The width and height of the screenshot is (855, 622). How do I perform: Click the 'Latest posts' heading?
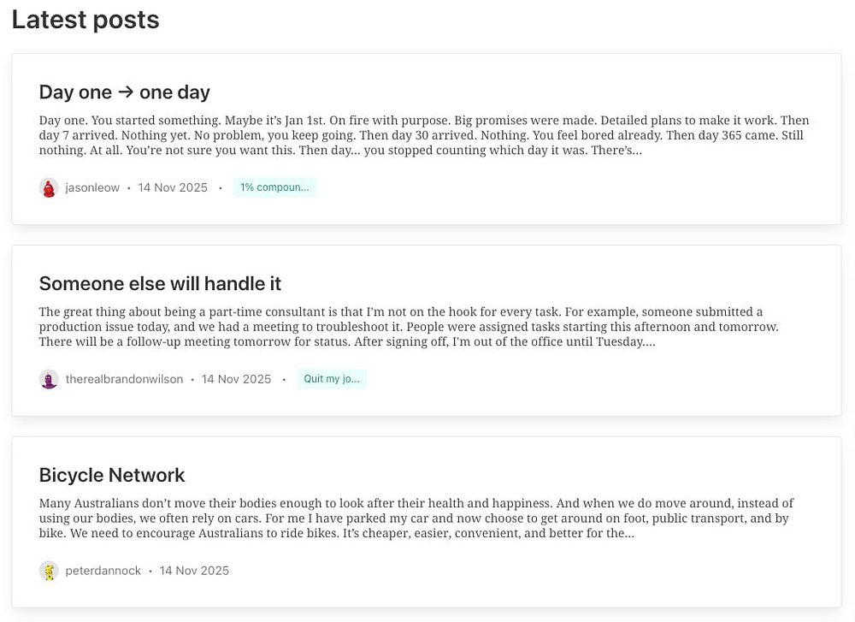[x=85, y=20]
